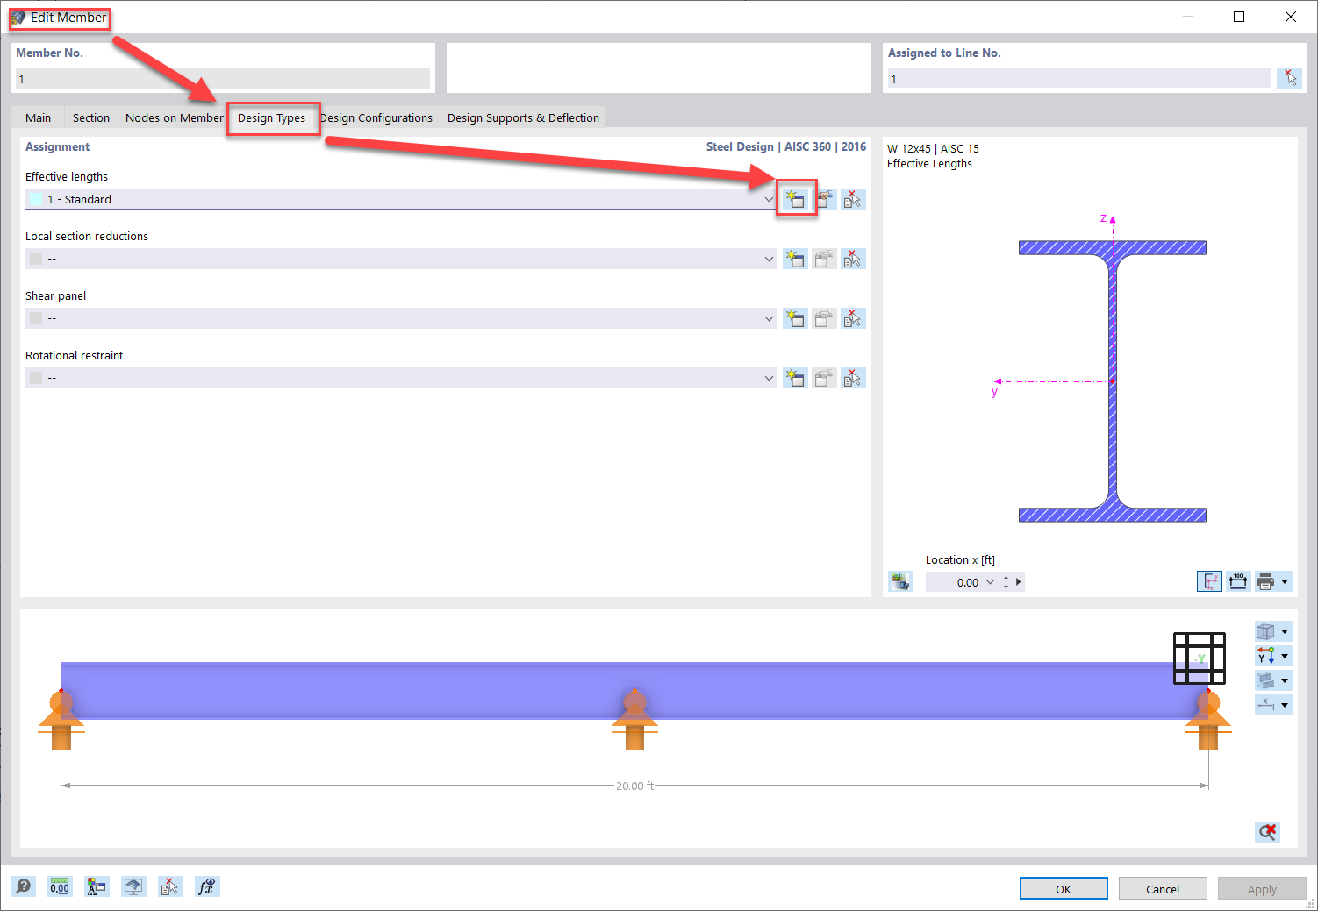Set view in Y direction icon
Screen dimensions: 1318x911
[x=1265, y=656]
